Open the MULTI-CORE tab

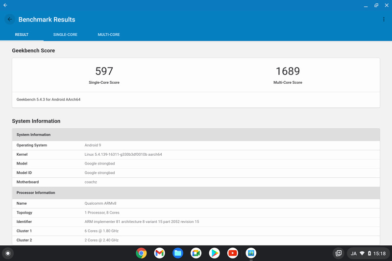[x=109, y=34]
